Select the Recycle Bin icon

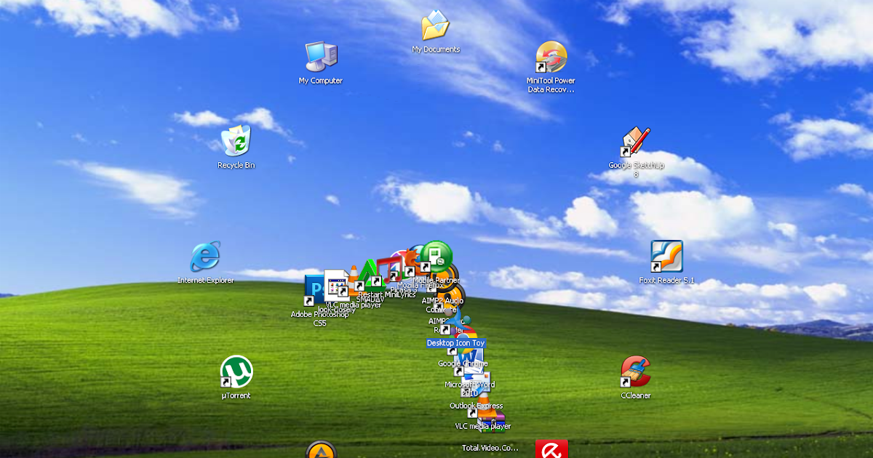pos(236,141)
